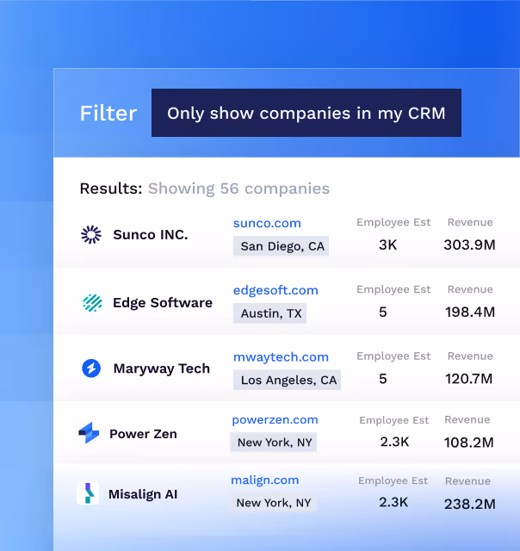Select Power Zen's New York, NY tag

click(x=274, y=442)
